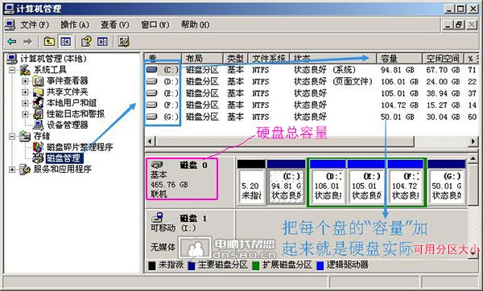The height and width of the screenshot is (291, 483).
Task: Restore the inner MDI child window
Action: click(460, 25)
